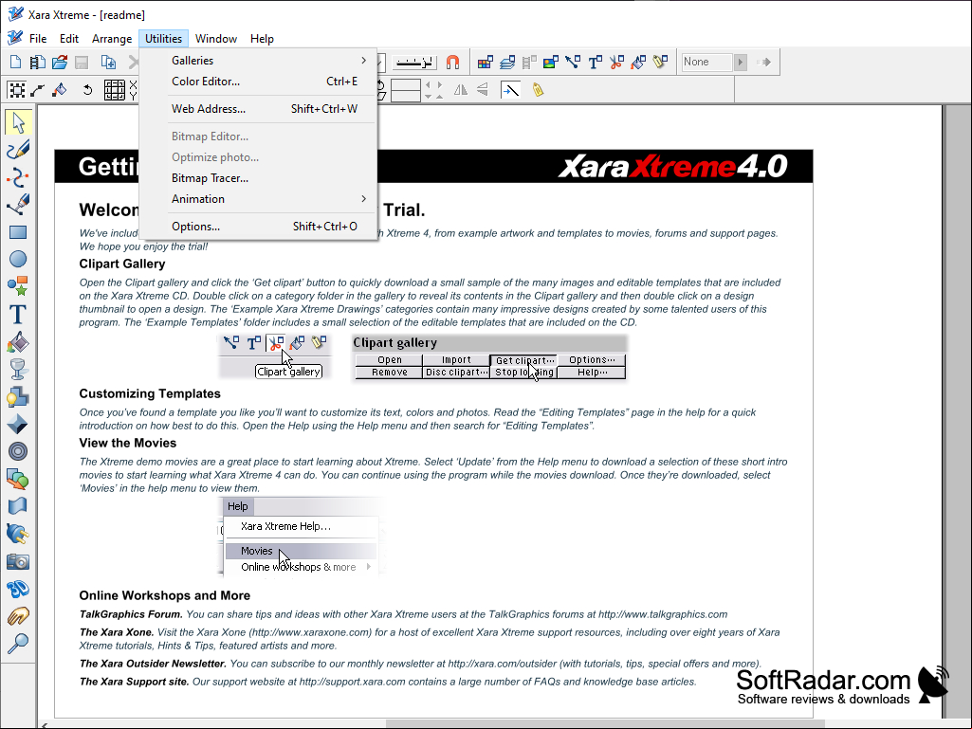Open the Clipart gallery scissors icon

(616, 62)
